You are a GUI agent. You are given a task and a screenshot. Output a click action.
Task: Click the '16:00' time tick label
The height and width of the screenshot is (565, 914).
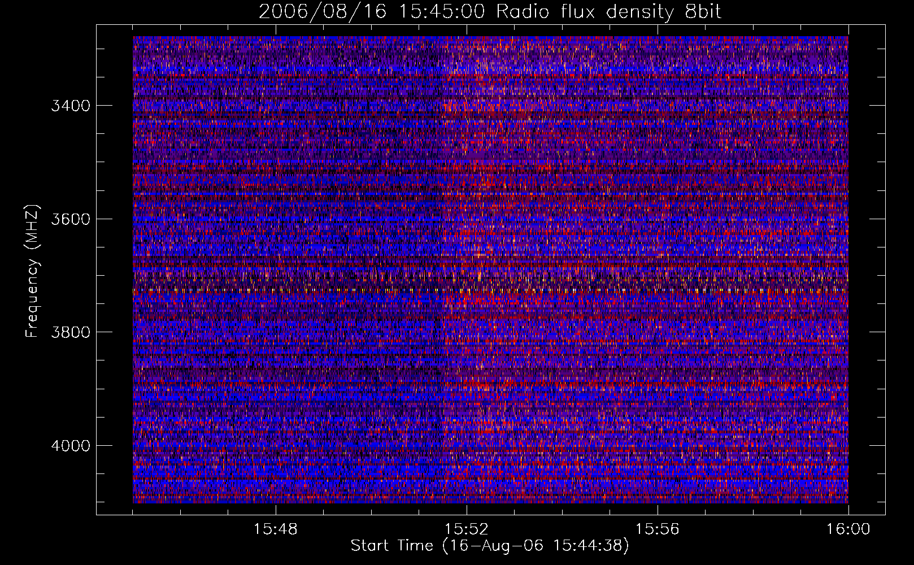(848, 529)
